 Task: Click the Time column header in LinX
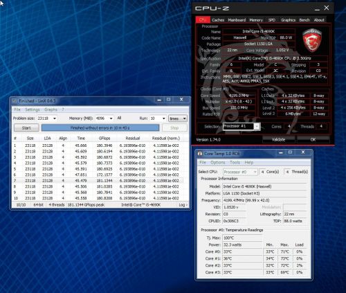[x=81, y=138]
